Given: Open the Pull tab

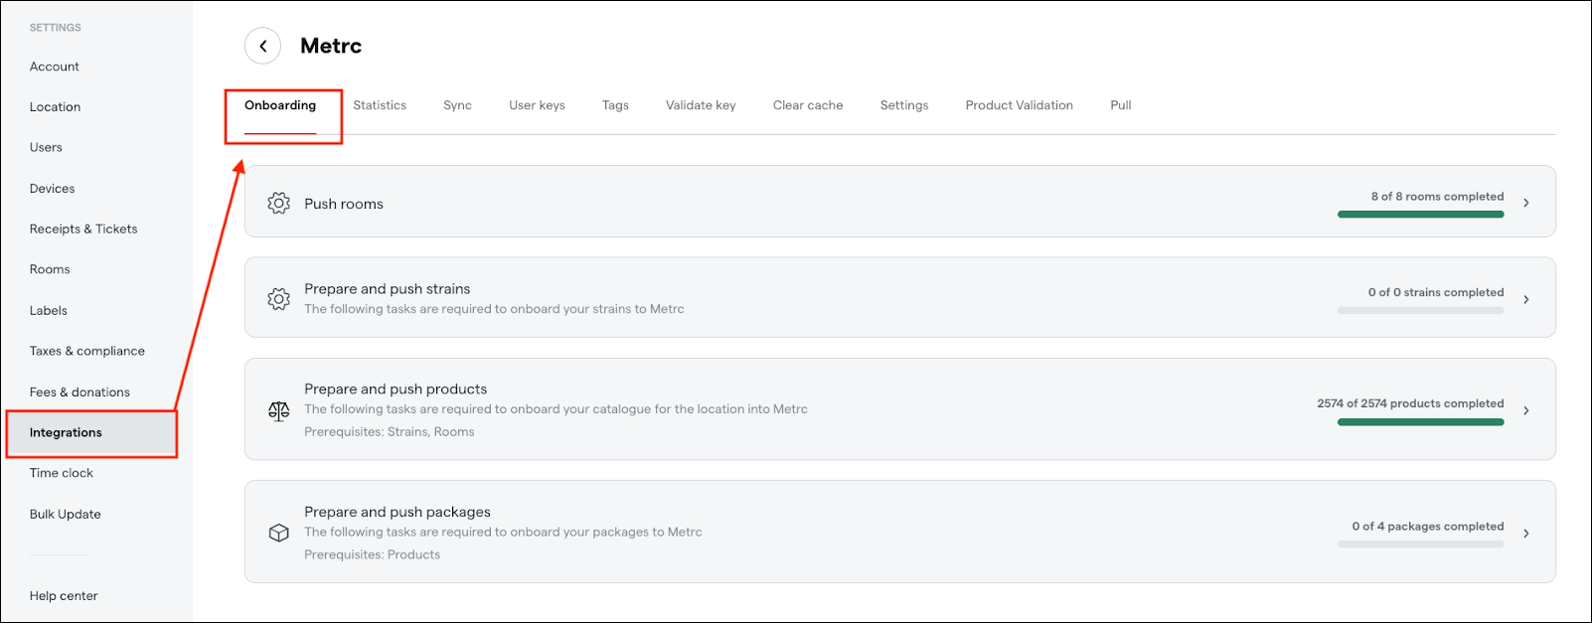Looking at the screenshot, I should click(1121, 105).
